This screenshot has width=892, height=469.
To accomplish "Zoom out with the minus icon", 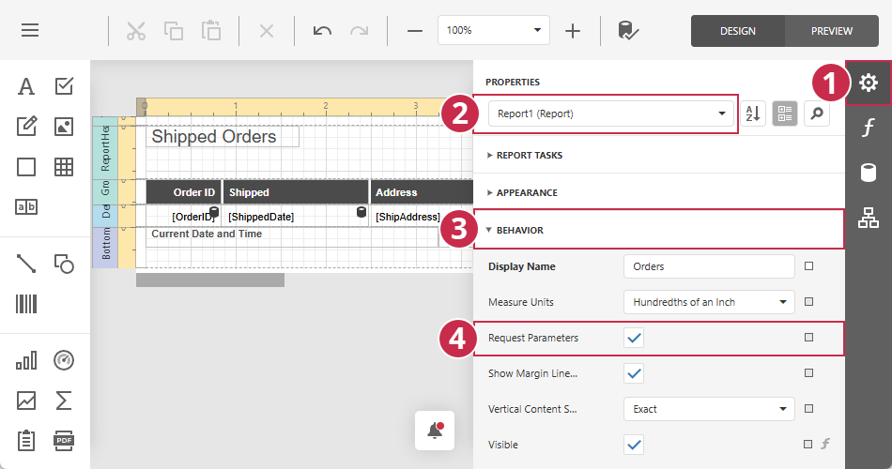I will pyautogui.click(x=415, y=31).
